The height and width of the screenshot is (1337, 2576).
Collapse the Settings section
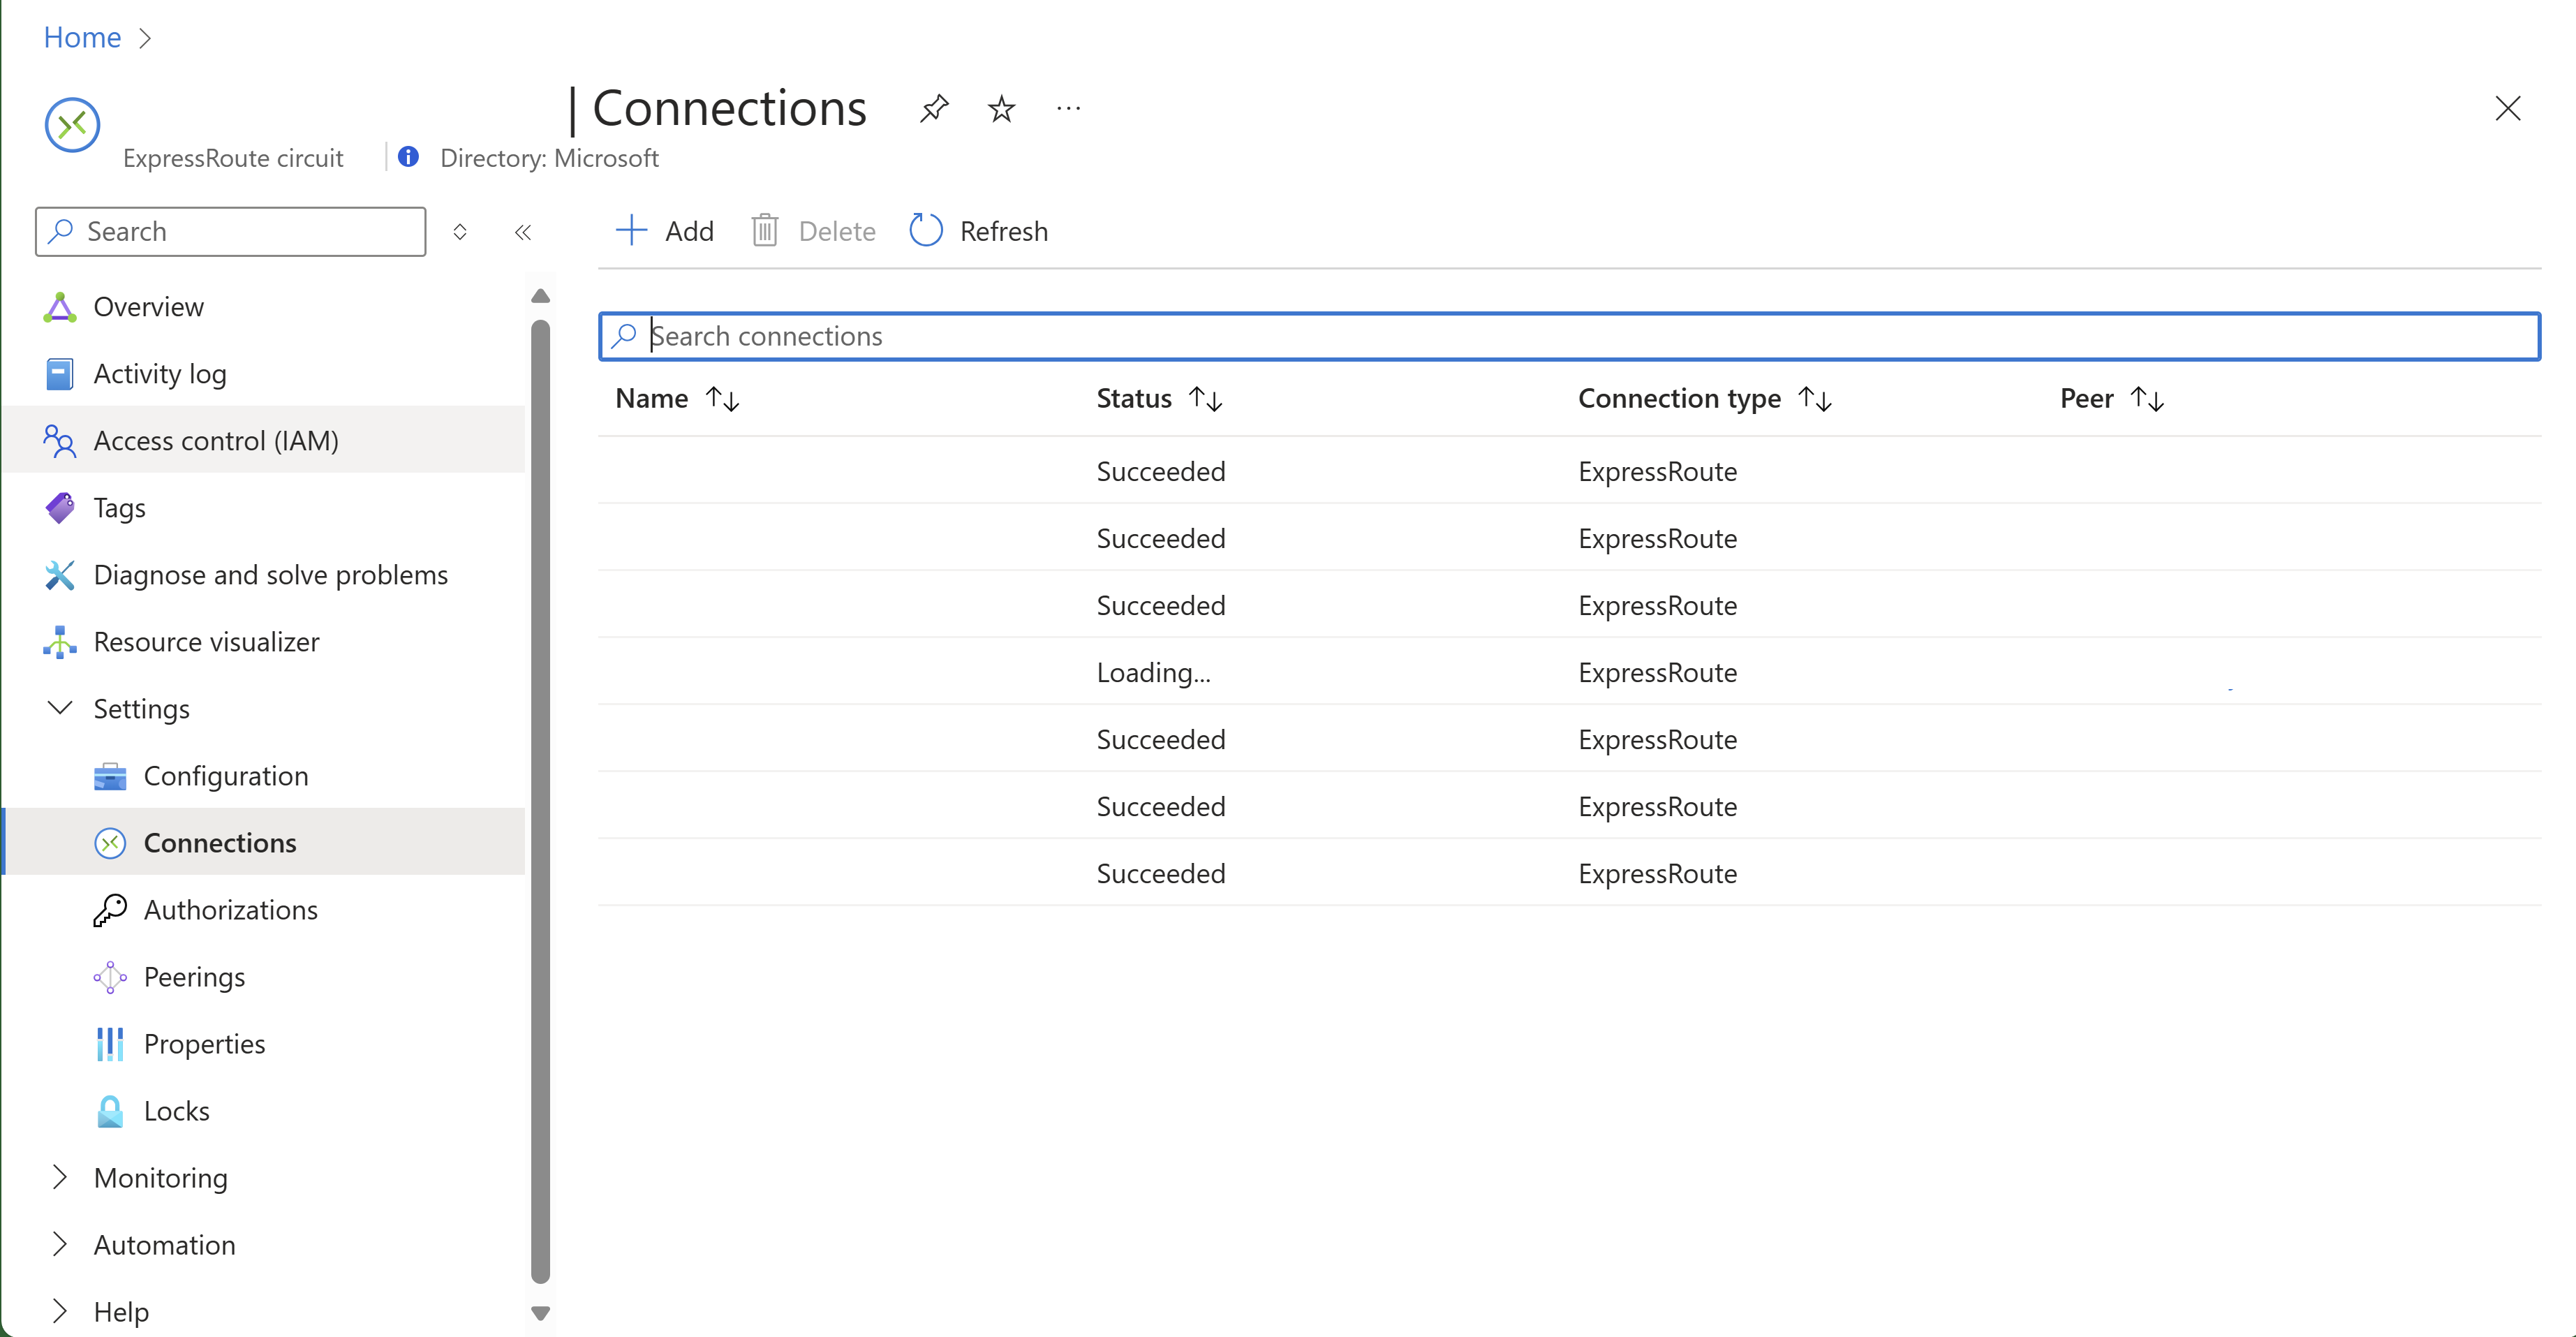(60, 708)
